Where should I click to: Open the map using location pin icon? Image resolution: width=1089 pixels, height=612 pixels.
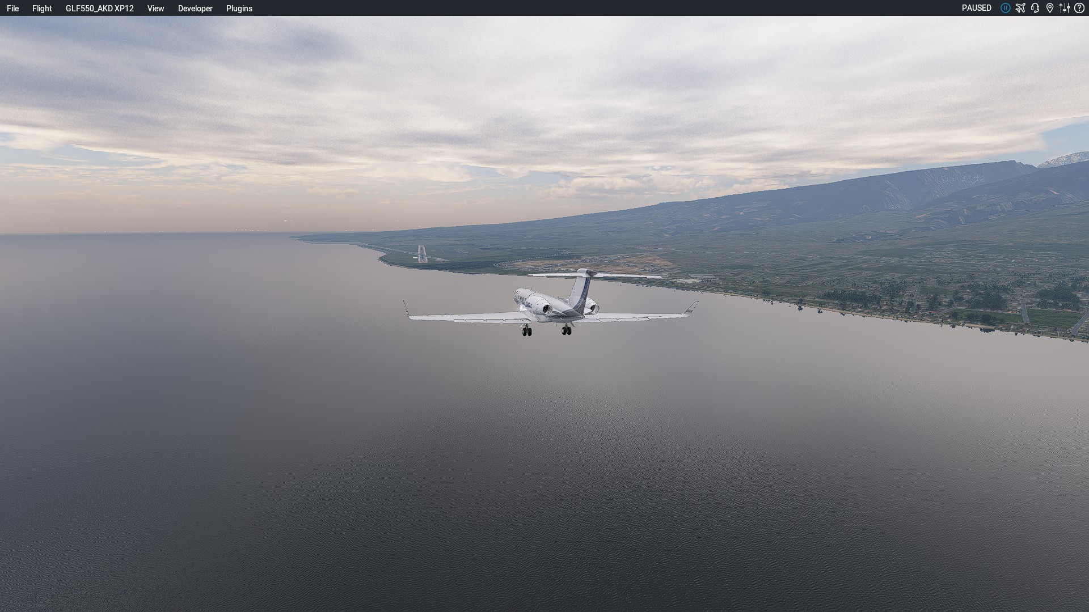tap(1050, 8)
